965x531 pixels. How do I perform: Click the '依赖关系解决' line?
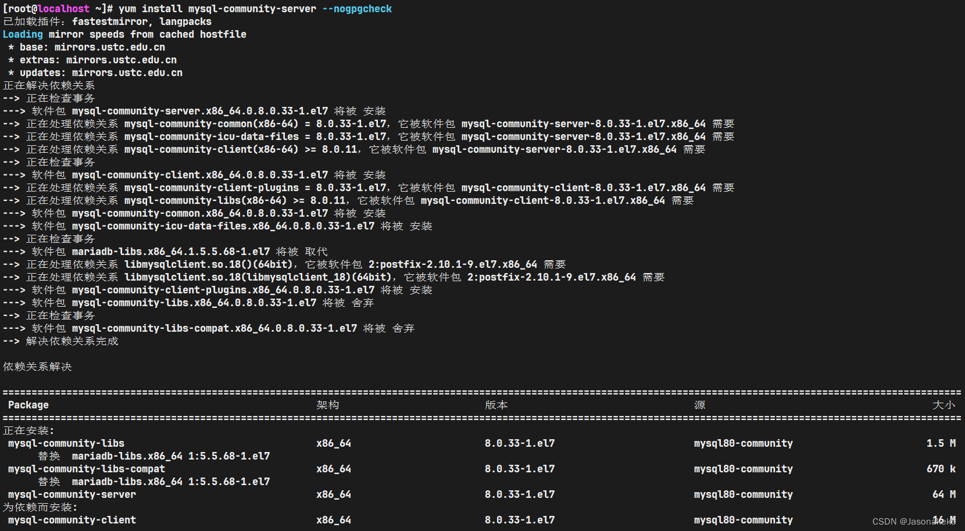click(37, 367)
